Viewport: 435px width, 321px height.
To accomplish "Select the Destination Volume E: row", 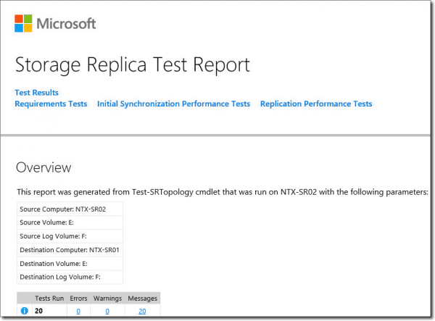I will click(70, 263).
